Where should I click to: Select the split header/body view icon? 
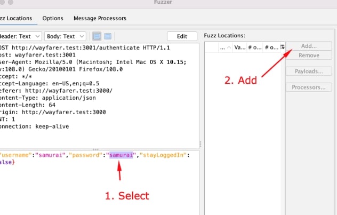tap(97, 36)
